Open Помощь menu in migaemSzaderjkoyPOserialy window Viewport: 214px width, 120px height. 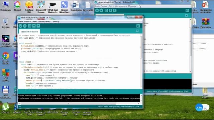click(132, 6)
